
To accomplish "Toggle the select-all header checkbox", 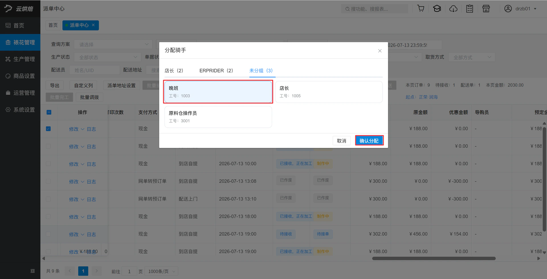I will tap(49, 112).
